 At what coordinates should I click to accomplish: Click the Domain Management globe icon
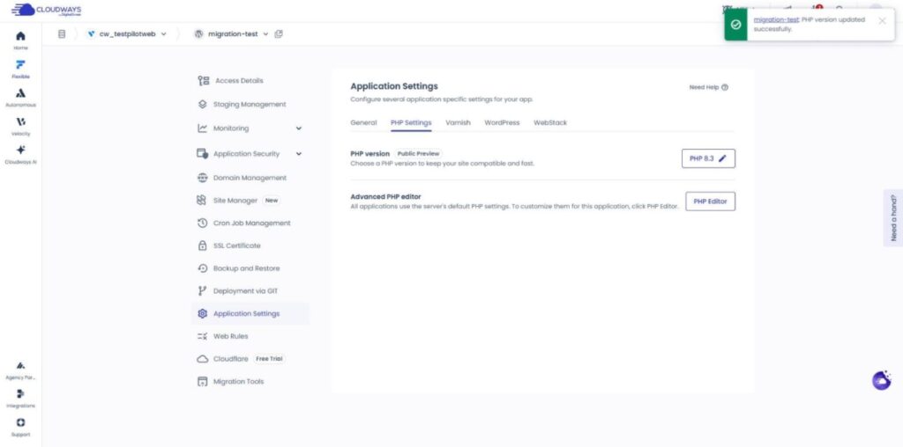202,178
